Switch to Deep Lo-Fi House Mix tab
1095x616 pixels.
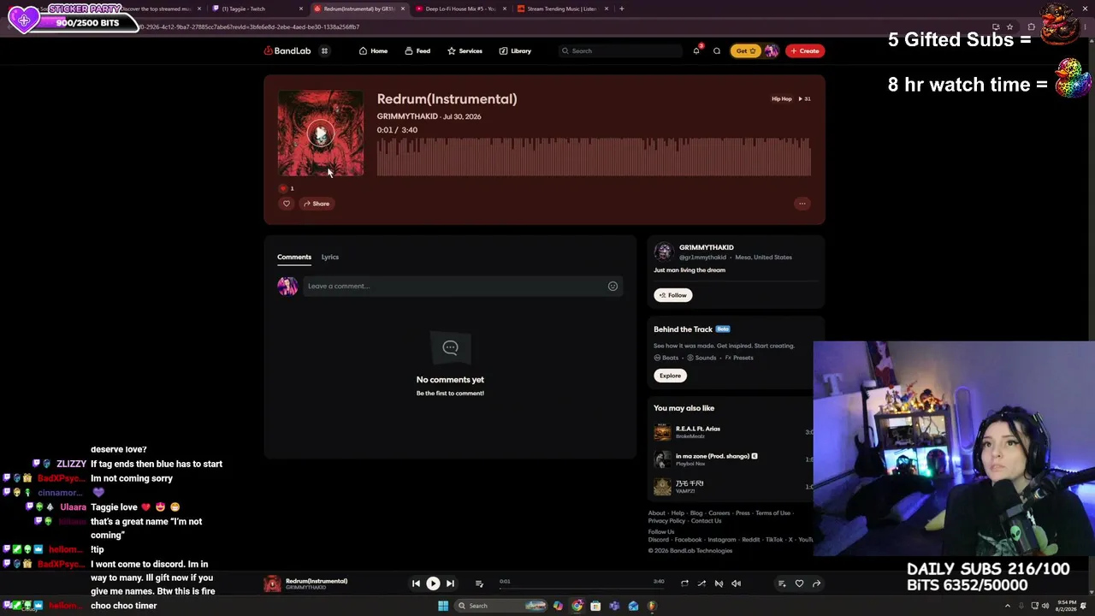460,9
